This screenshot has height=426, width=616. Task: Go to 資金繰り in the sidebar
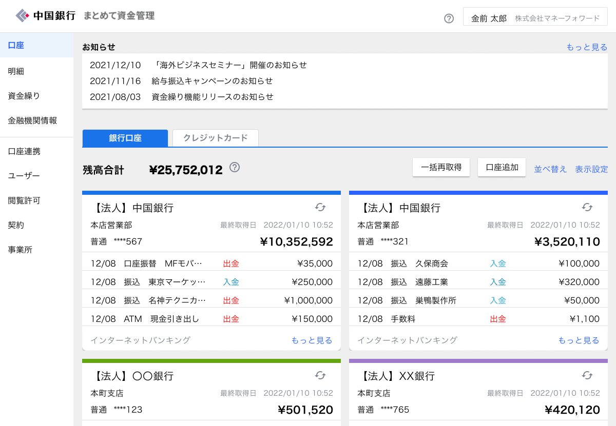click(x=24, y=96)
